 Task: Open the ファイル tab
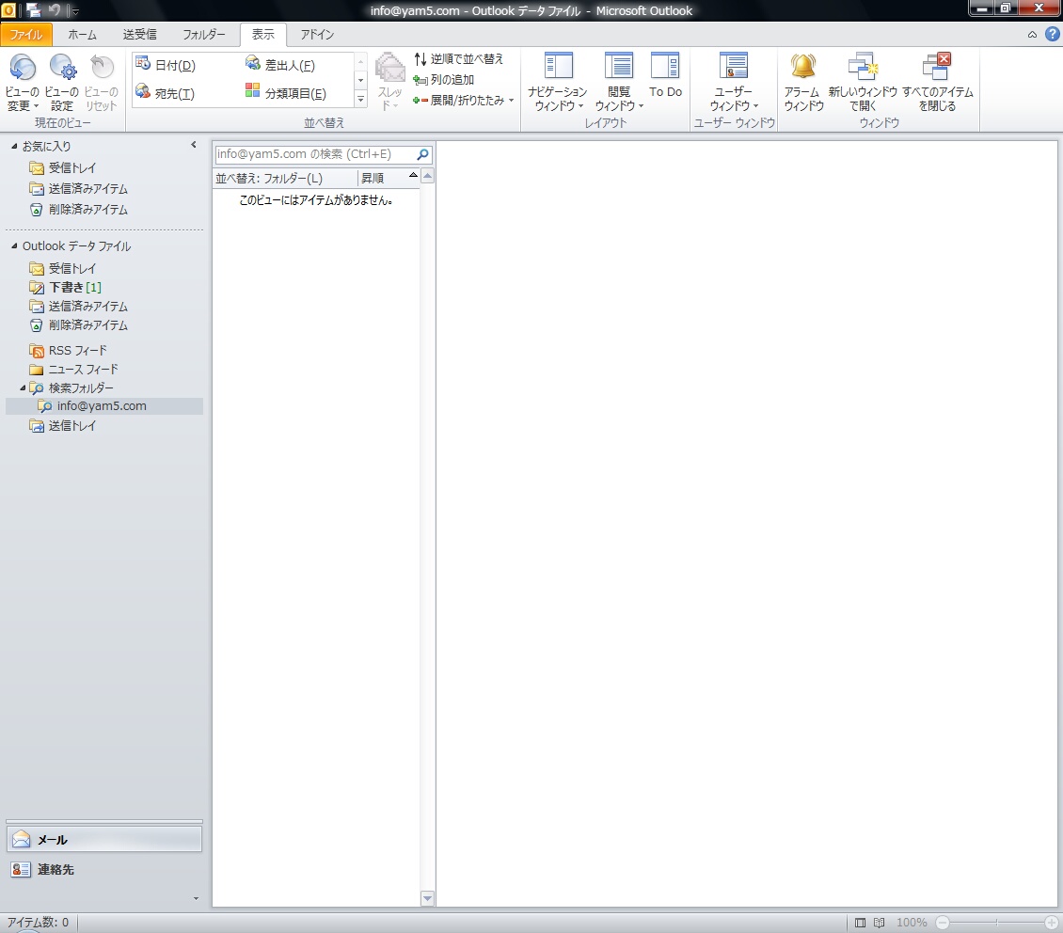[x=25, y=35]
